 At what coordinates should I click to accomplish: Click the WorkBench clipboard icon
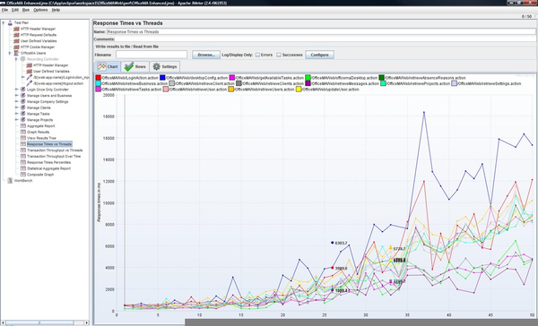click(x=10, y=181)
